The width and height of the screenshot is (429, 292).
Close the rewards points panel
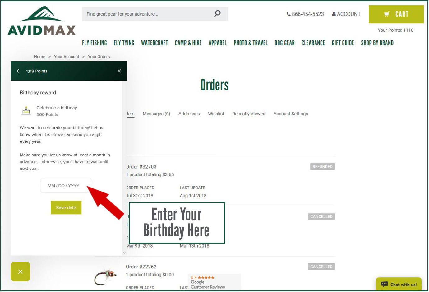click(119, 71)
